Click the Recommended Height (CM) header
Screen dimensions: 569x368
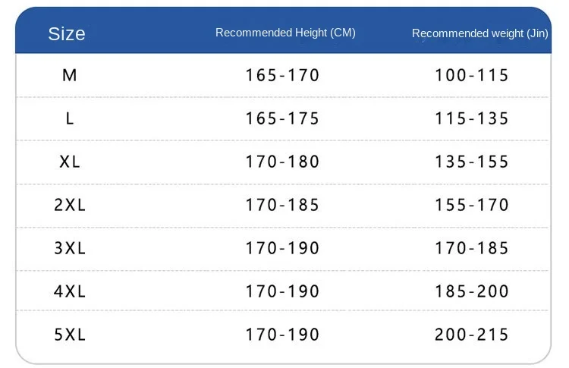tap(285, 33)
